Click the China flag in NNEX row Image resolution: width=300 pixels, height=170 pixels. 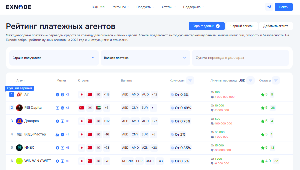click(x=90, y=148)
